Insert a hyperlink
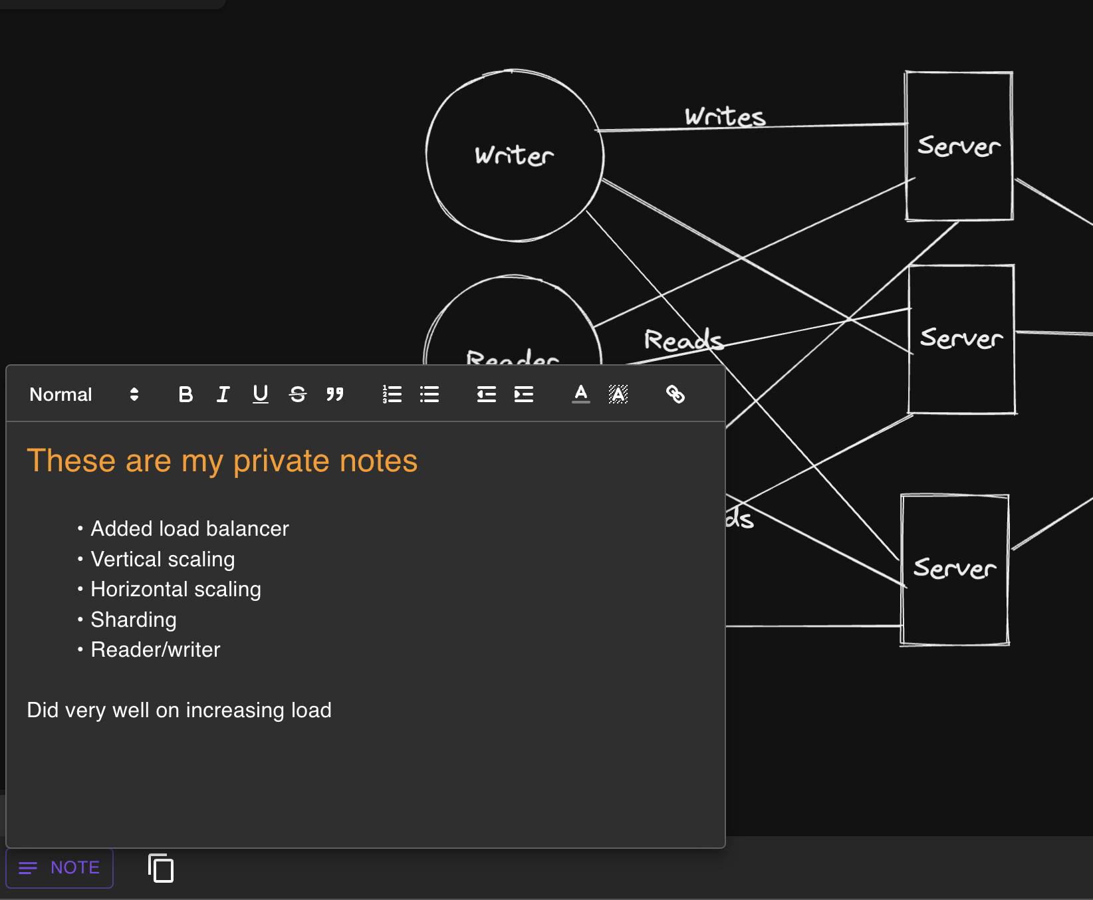1093x900 pixels. click(x=675, y=394)
